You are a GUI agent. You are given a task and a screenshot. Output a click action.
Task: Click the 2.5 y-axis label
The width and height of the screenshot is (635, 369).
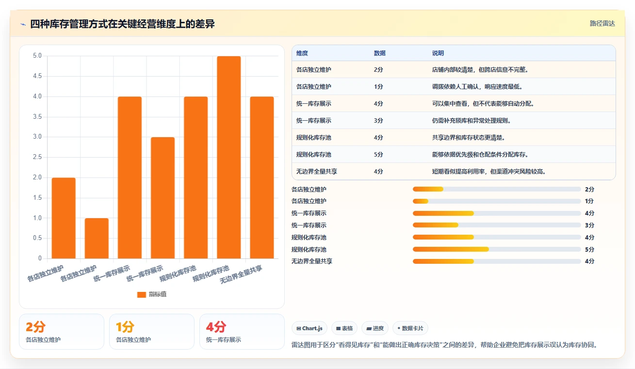[x=37, y=157]
